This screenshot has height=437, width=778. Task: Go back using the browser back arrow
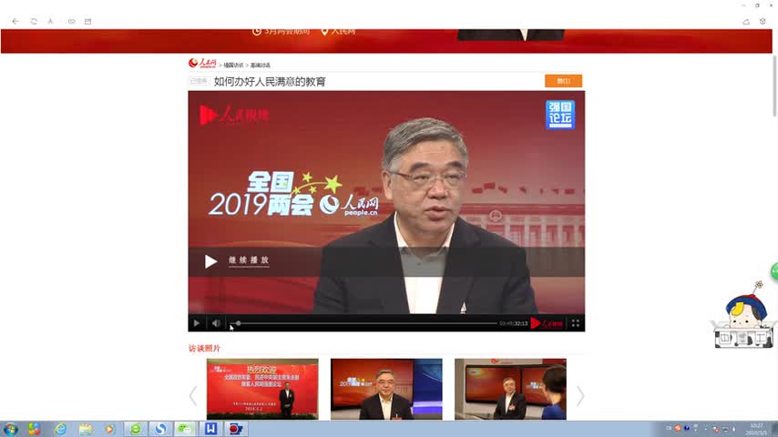click(x=15, y=21)
